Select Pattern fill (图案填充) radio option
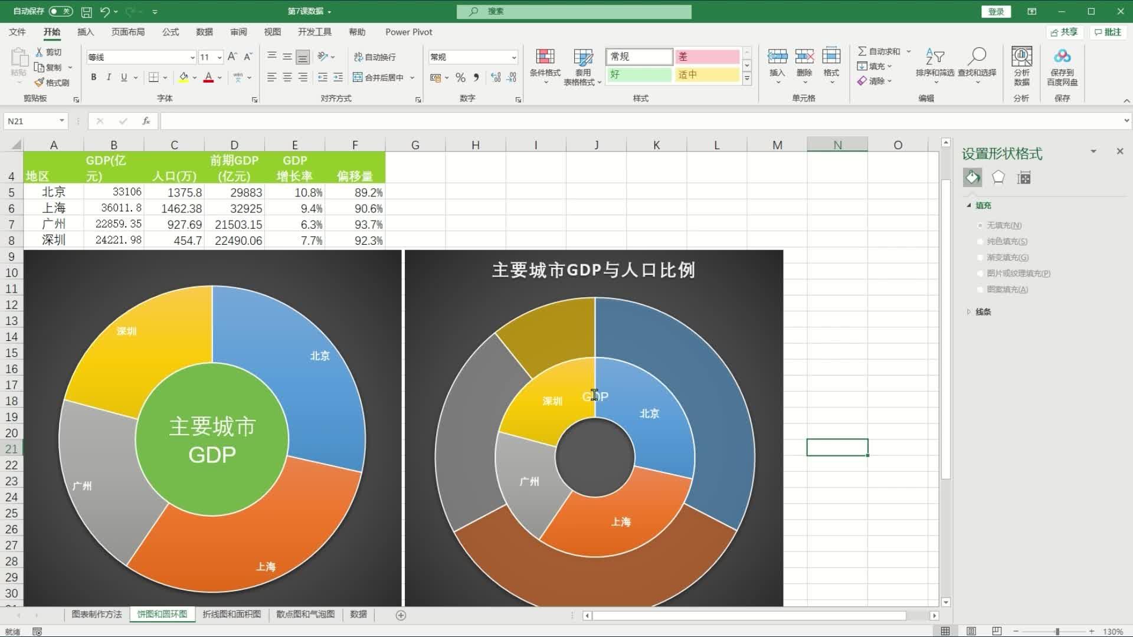Screen dimensions: 1133x637 pyautogui.click(x=980, y=289)
